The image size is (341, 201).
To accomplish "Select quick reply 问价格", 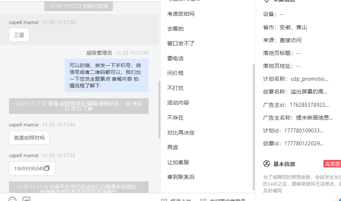I will click(x=175, y=73).
